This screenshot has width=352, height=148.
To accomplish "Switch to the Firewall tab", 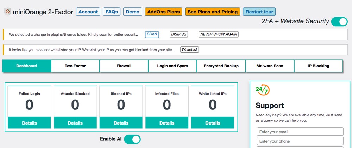I will [x=124, y=66].
